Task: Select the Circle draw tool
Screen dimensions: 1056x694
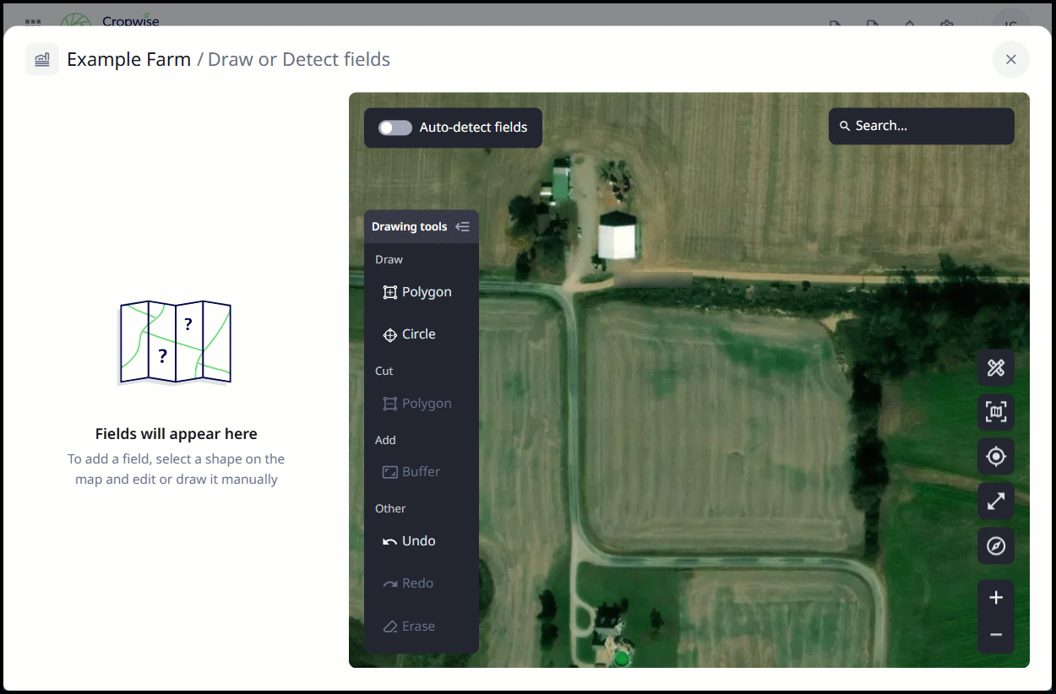Action: pyautogui.click(x=410, y=334)
